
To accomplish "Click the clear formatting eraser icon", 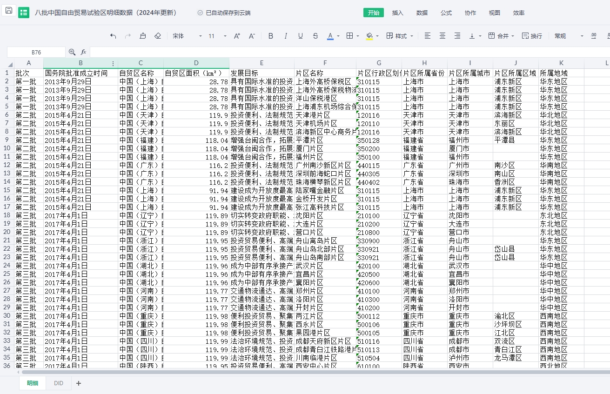I will coord(158,36).
